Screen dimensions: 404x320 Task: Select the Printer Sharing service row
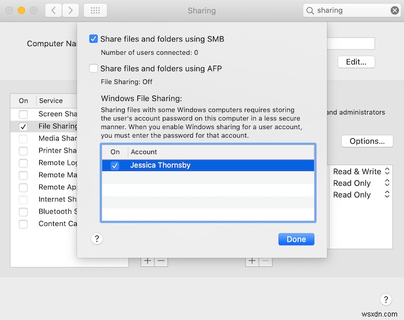44,151
